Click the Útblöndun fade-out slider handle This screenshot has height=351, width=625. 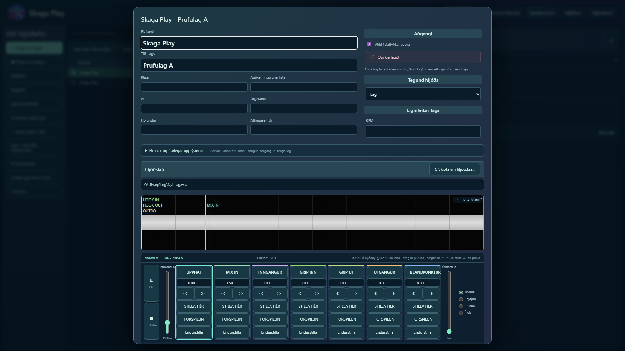pyautogui.click(x=449, y=331)
